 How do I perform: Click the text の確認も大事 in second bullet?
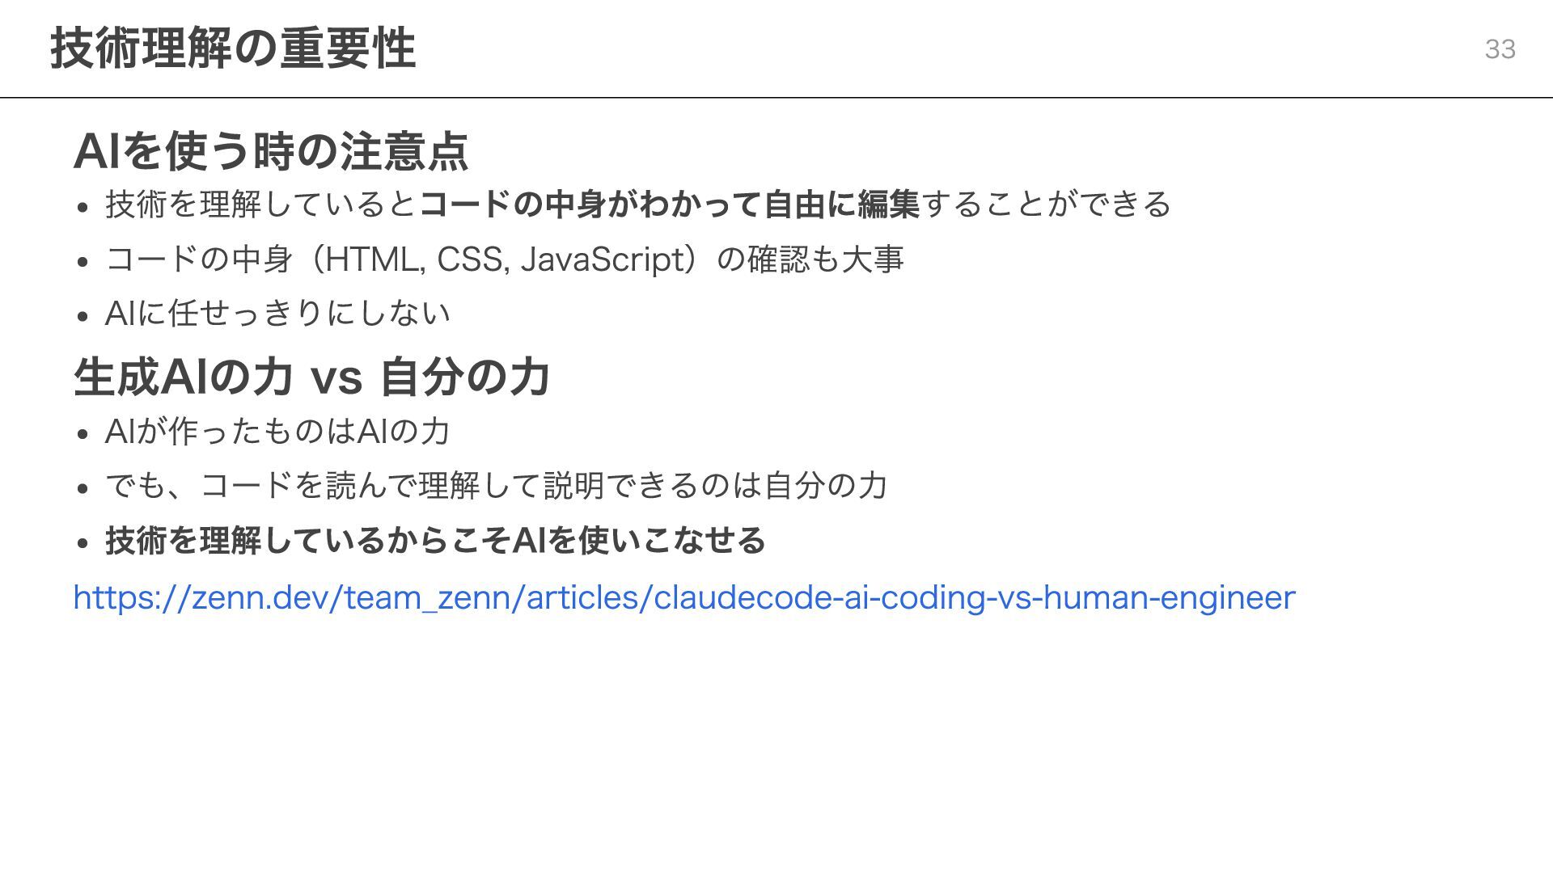810,259
